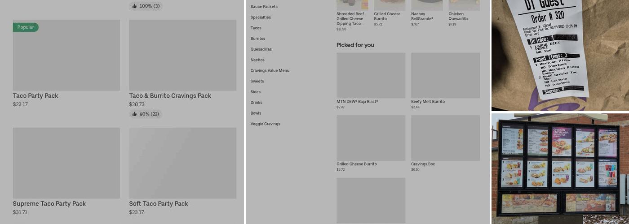Click the Picked for you heading

[355, 45]
